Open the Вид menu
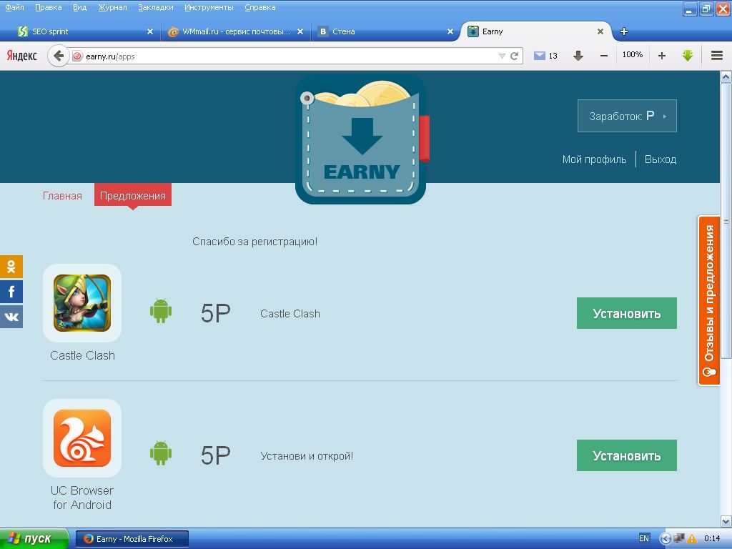The image size is (732, 549). (x=80, y=7)
